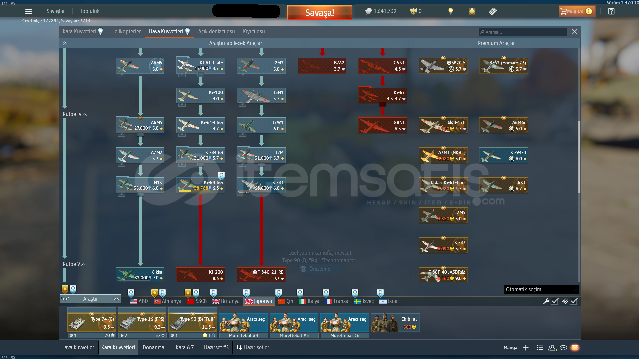Open the Battle Pass BP icon
The image size is (639, 359).
point(493,11)
